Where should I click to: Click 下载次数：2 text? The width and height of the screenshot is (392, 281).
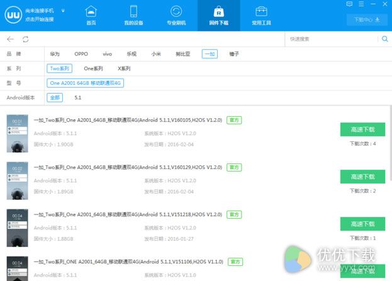pyautogui.click(x=363, y=191)
